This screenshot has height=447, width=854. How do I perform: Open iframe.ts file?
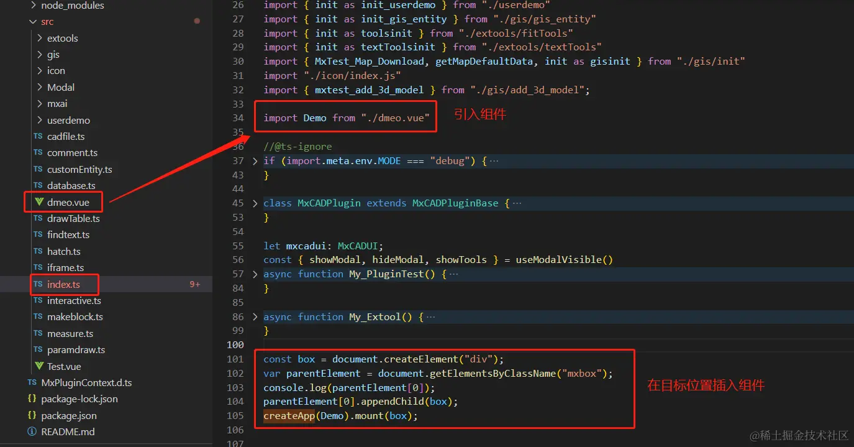tap(66, 268)
